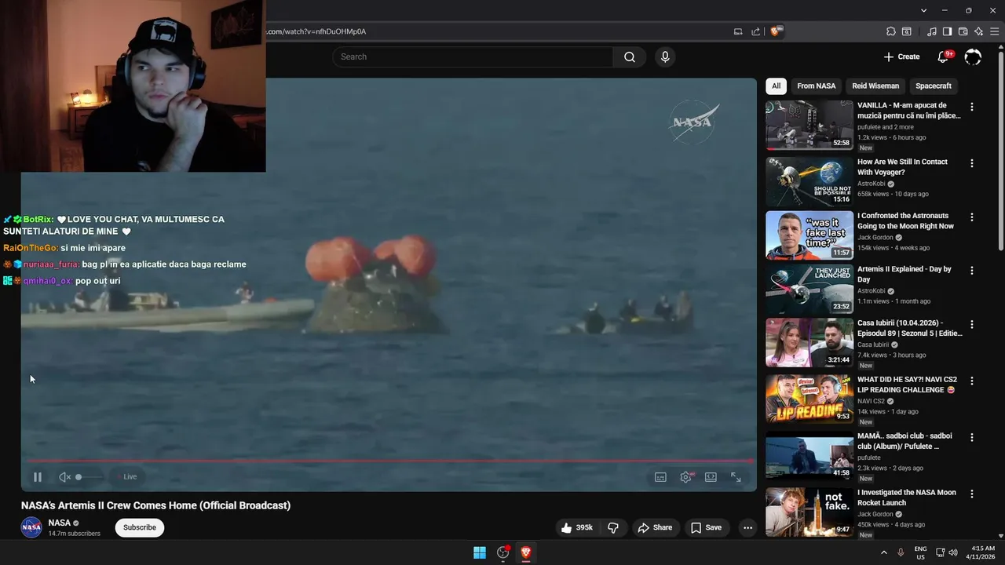Image resolution: width=1005 pixels, height=565 pixels.
Task: Jump to Live in the player
Action: (126, 477)
